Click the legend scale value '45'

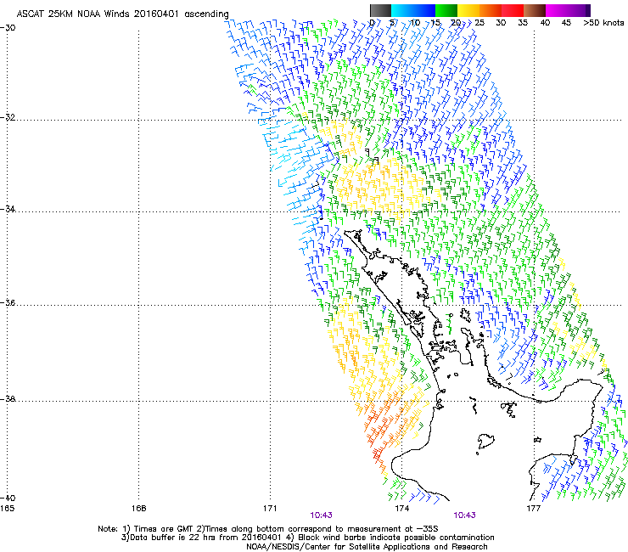[566, 23]
